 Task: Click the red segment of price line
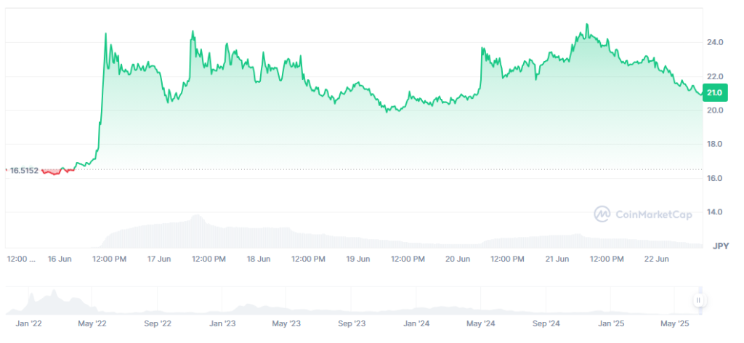click(x=54, y=172)
